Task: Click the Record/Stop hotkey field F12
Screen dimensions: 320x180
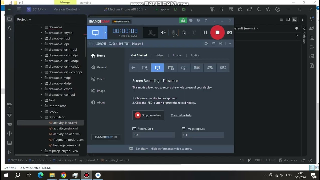Action: [x=153, y=135]
